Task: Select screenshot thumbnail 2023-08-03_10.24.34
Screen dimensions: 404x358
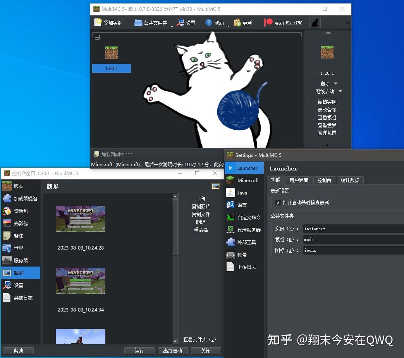Action: click(81, 281)
